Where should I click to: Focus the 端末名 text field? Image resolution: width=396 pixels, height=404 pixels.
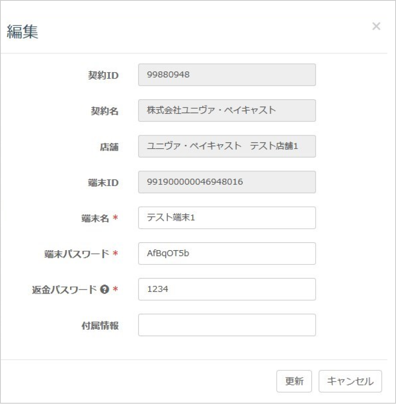pyautogui.click(x=227, y=218)
